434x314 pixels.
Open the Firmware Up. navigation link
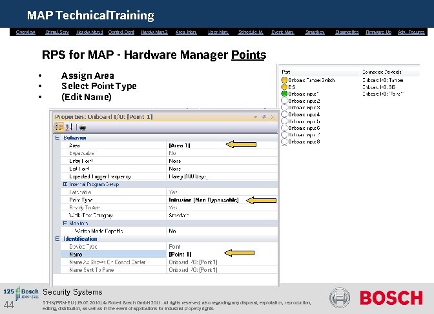[x=378, y=32]
